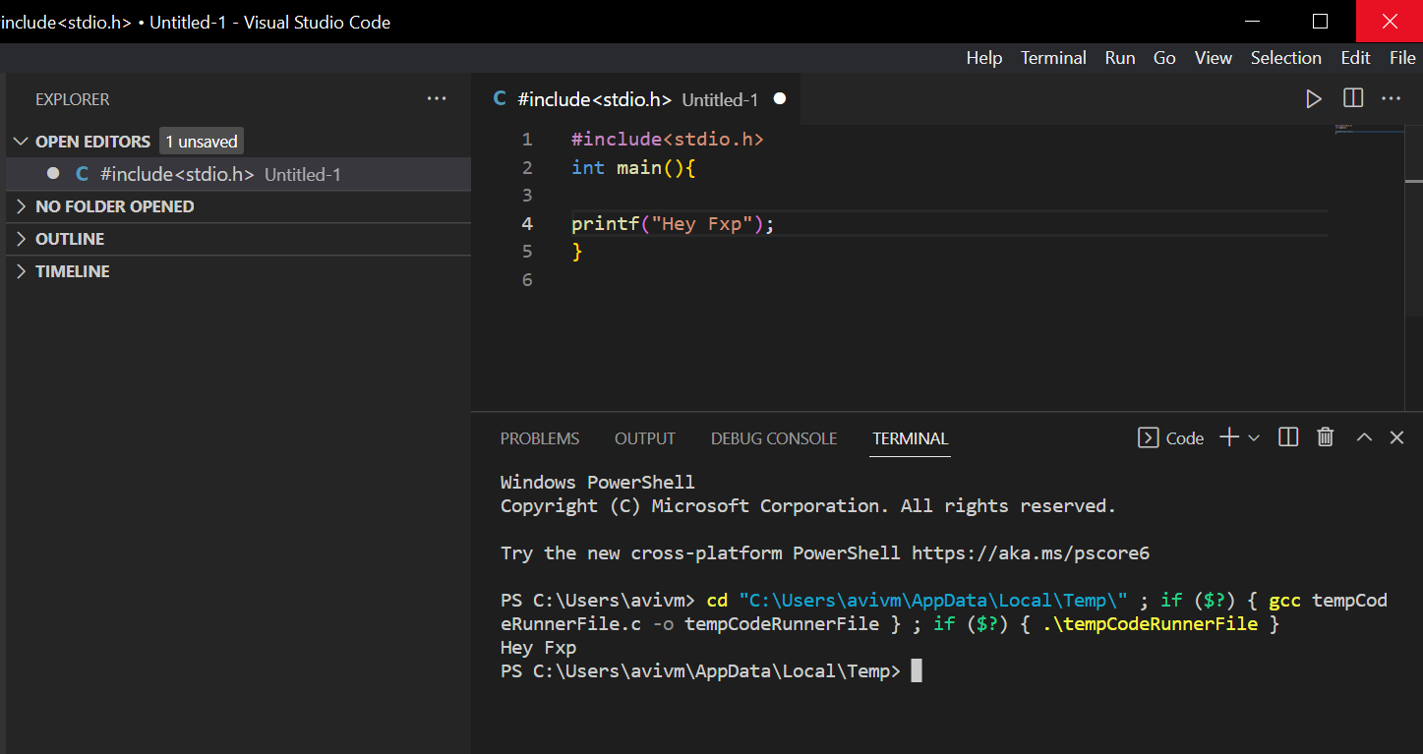Split the terminal panel
Screen dimensions: 1423x754
(x=1288, y=437)
